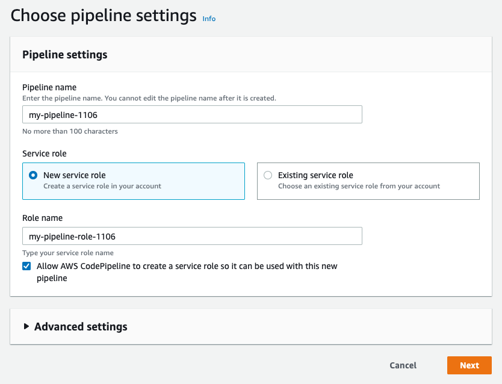The image size is (502, 384).
Task: Select the Existing service role radio button
Action: point(268,175)
